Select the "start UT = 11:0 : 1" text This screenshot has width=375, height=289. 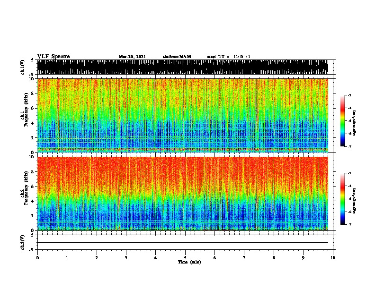(x=229, y=57)
